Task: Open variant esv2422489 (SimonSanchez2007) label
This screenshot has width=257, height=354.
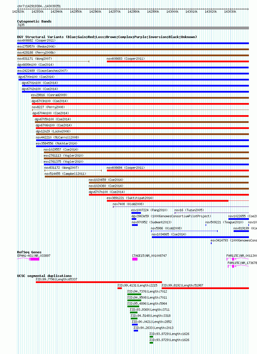Action: pyautogui.click(x=42, y=71)
